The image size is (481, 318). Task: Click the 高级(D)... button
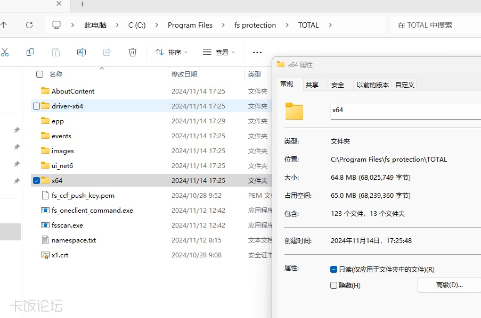point(450,285)
